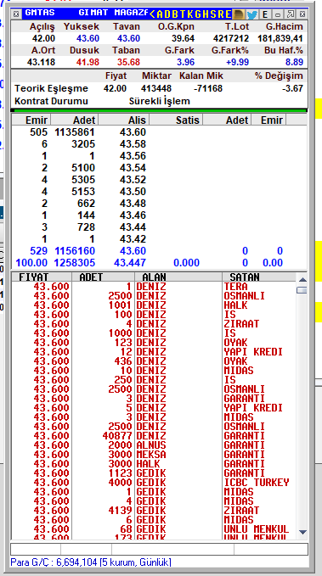Select the trade row with seller TERA
Image resolution: width=322 pixels, height=576 pixels.
pos(154,287)
